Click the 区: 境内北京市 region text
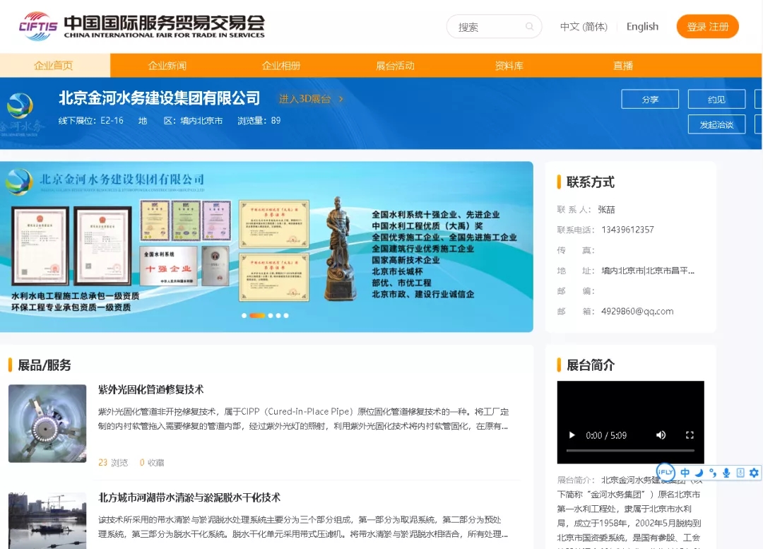763x549 pixels. [193, 121]
